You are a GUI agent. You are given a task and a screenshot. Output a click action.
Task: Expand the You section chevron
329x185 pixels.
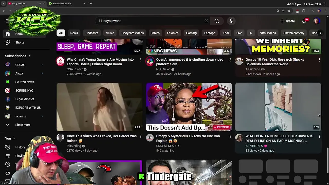14,138
